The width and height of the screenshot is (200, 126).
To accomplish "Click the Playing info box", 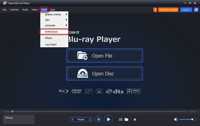I will (x=19, y=119).
